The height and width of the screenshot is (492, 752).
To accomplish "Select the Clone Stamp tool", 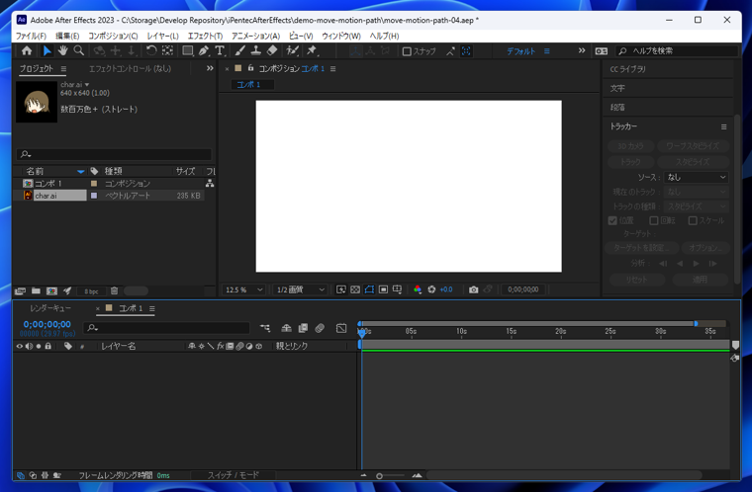I will tap(256, 51).
